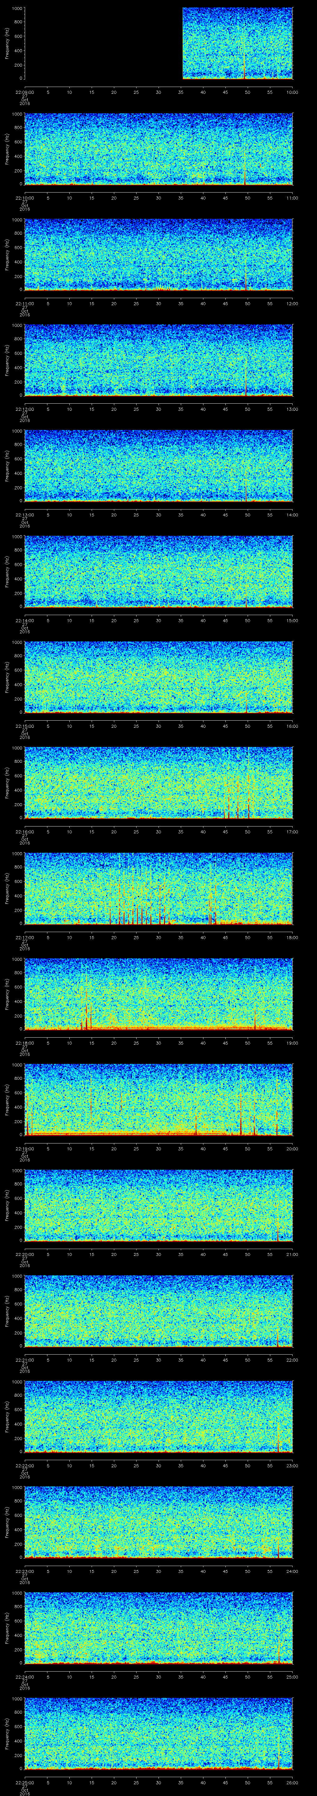
Task: Select the '22:11:00' start time label
Action: [25, 303]
